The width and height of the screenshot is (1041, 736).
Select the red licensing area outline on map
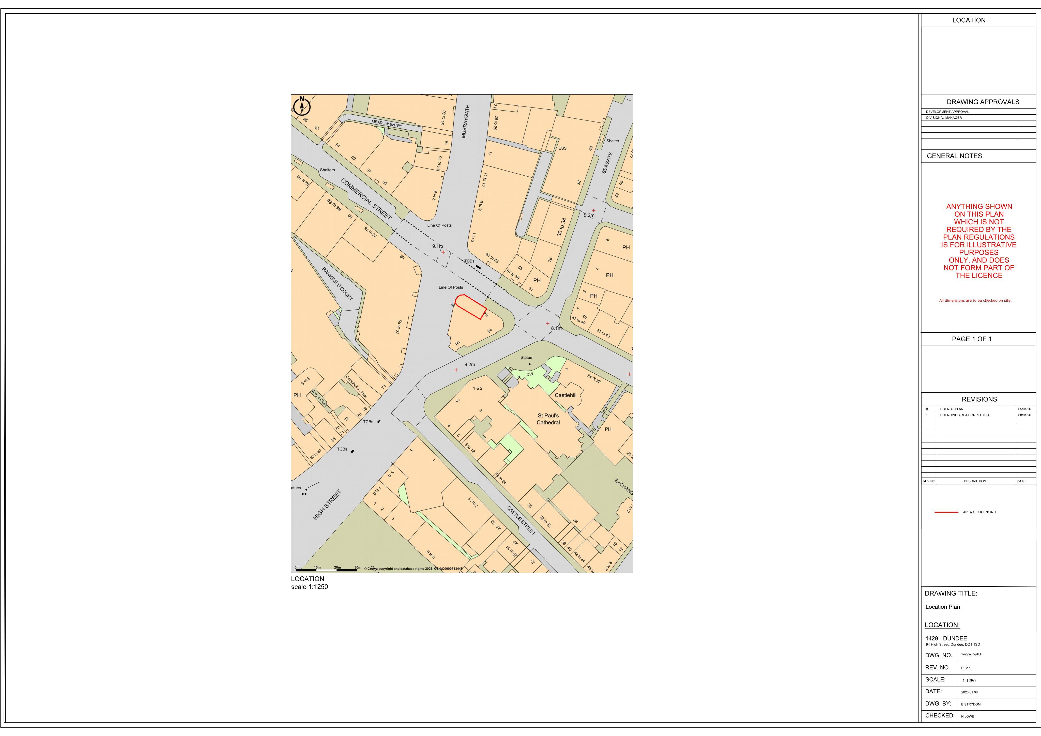click(x=471, y=307)
